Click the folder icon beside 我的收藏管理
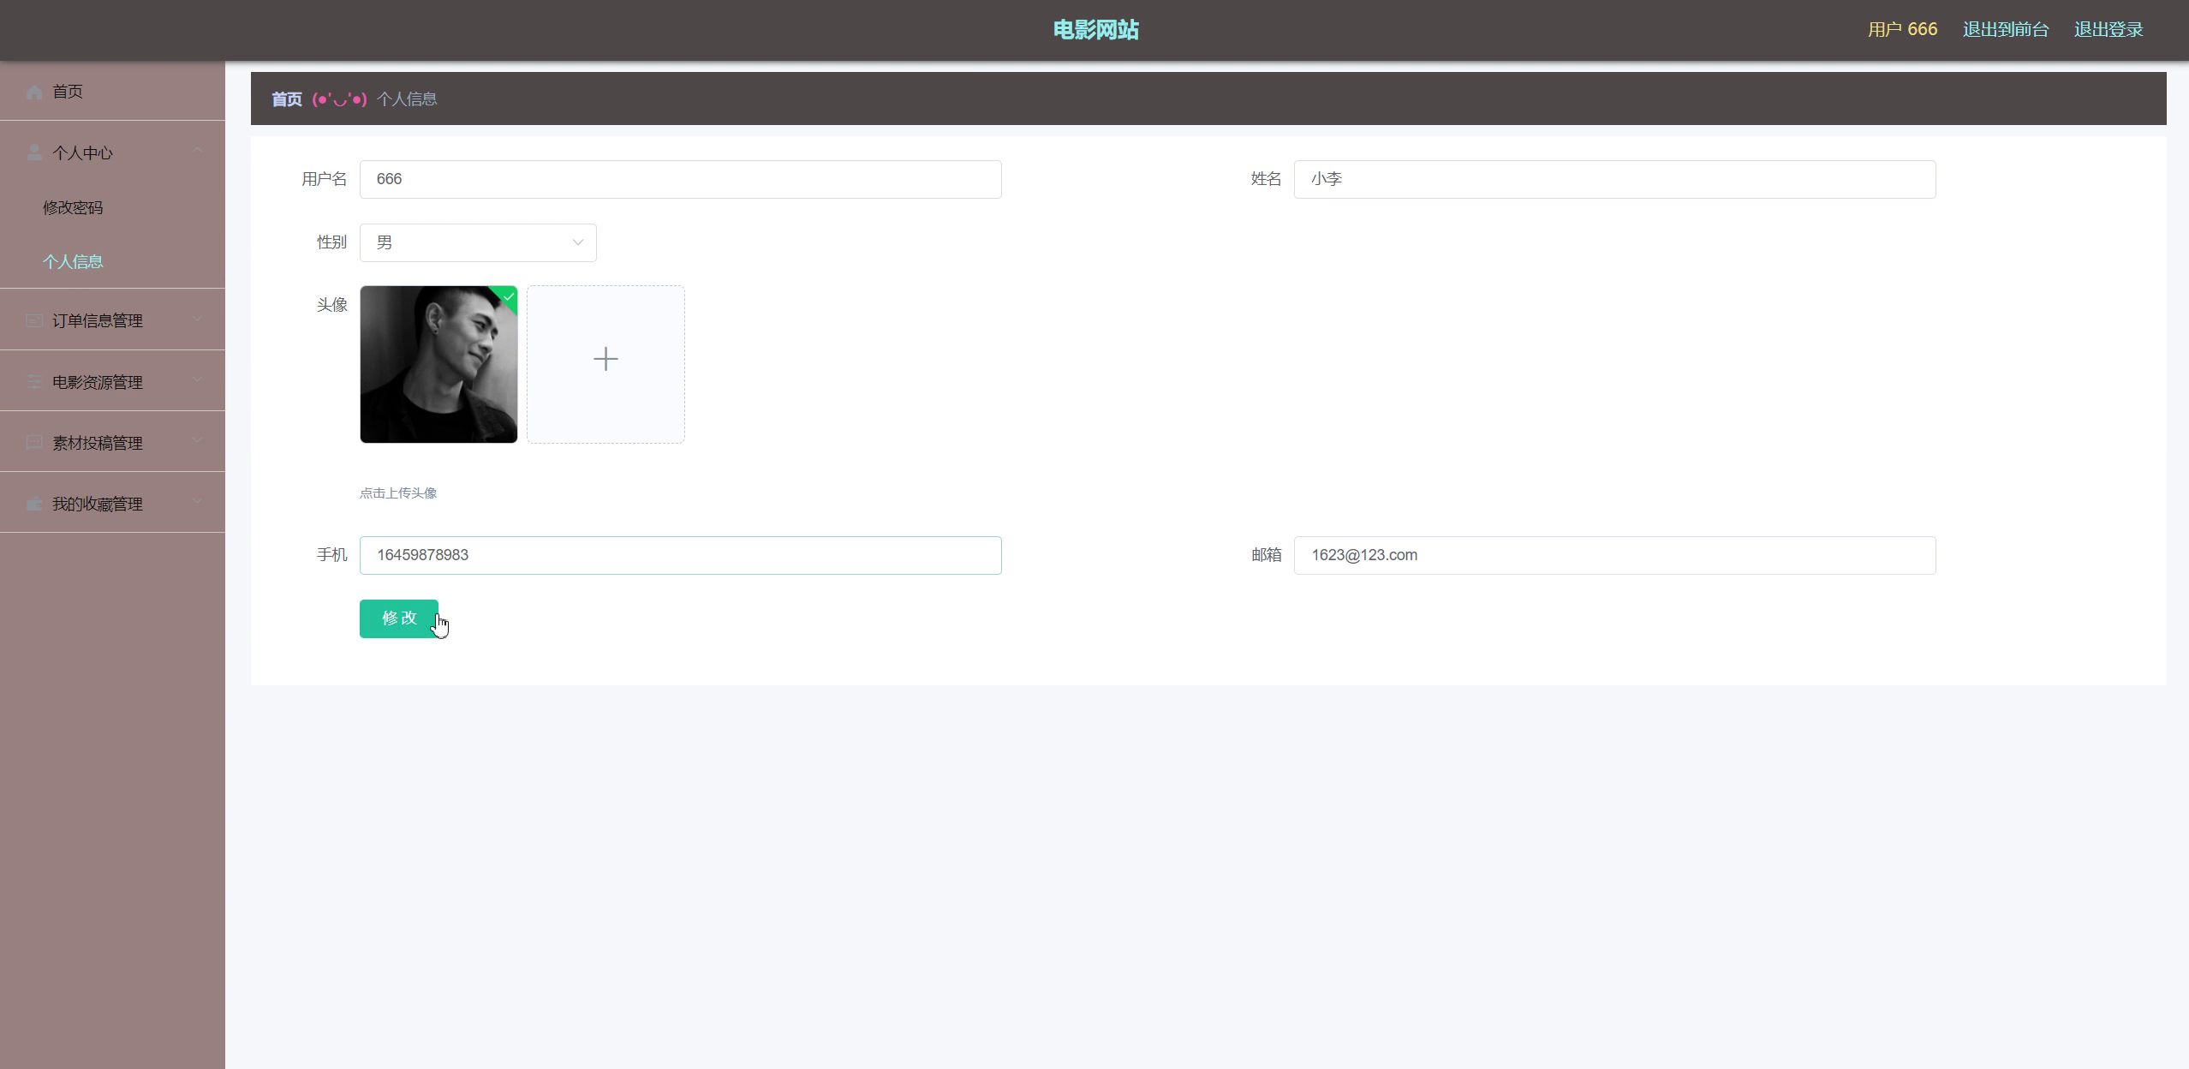2189x1069 pixels. click(x=34, y=504)
